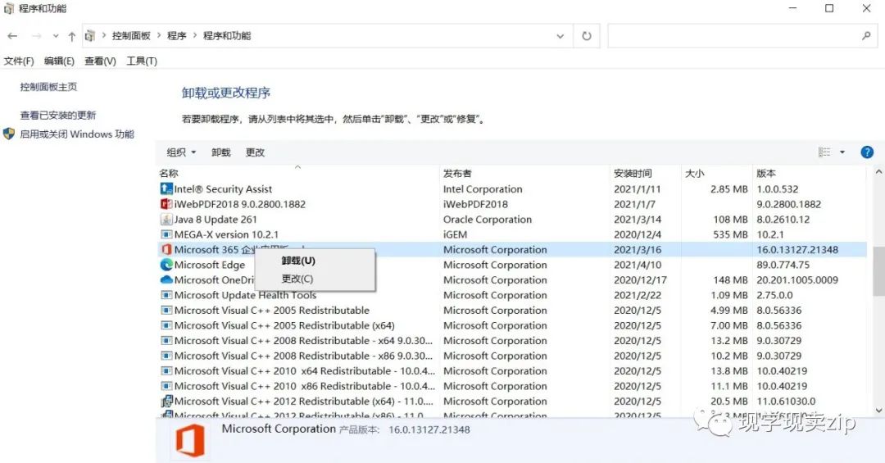885x463 pixels.
Task: Sort by the 名称 column header
Action: point(169,174)
